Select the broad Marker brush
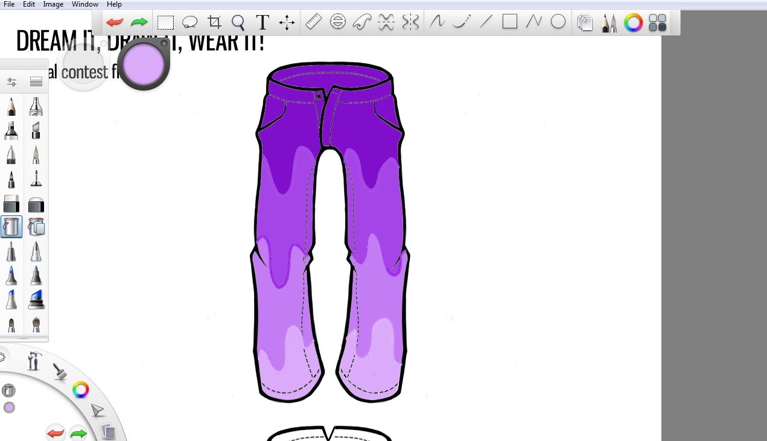 click(x=11, y=130)
